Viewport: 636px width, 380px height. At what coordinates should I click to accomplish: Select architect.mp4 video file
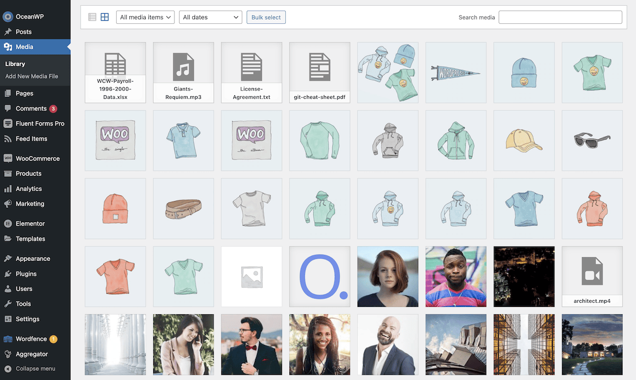coord(592,276)
